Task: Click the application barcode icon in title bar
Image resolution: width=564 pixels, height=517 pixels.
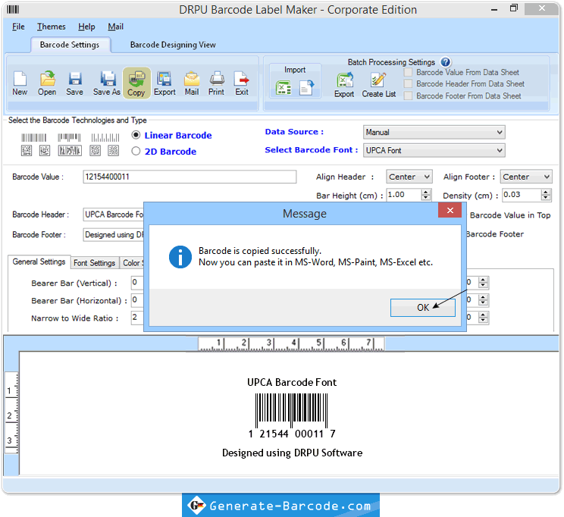Action: [13, 10]
